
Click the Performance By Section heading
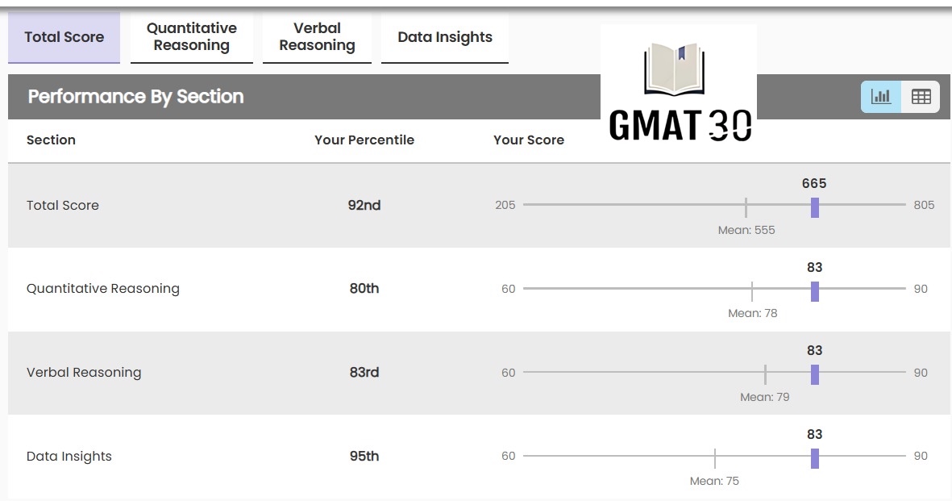[135, 97]
